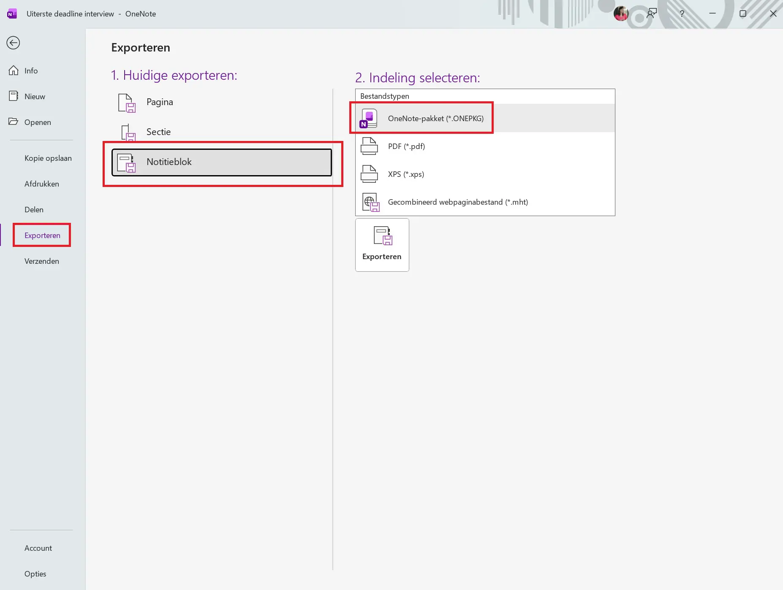Viewport: 783px width, 590px height.
Task: Click the share with people icon
Action: [651, 14]
